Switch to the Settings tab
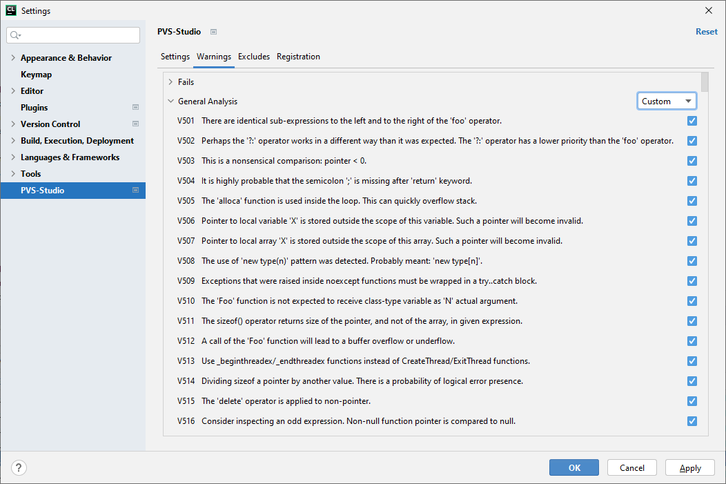The image size is (726, 484). pos(175,57)
